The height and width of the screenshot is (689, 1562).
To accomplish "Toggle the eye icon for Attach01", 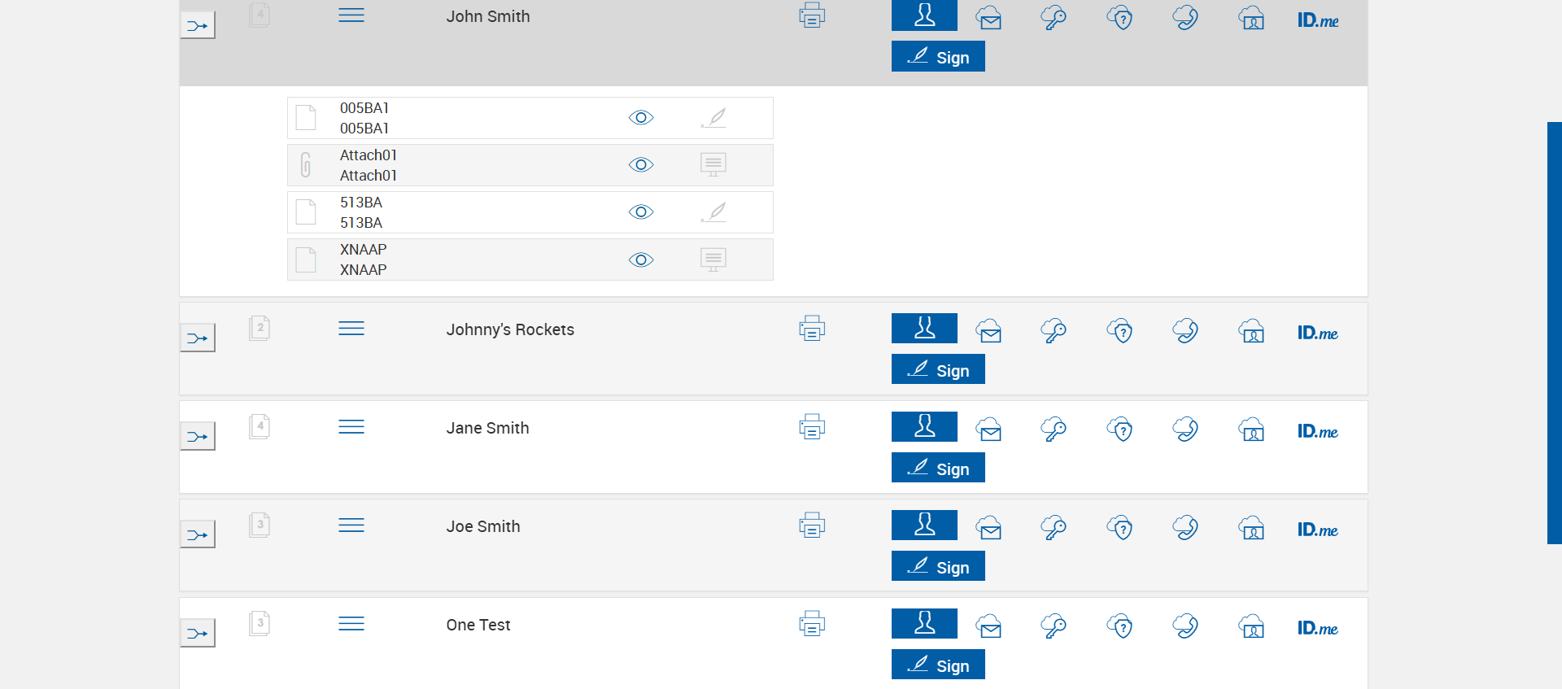I will click(641, 165).
